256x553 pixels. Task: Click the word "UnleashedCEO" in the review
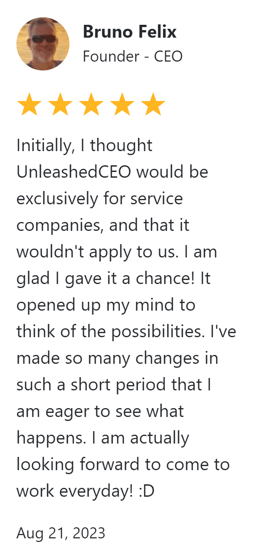point(74,172)
